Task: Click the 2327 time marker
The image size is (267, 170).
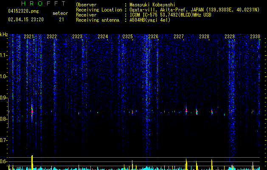Action: [179, 36]
